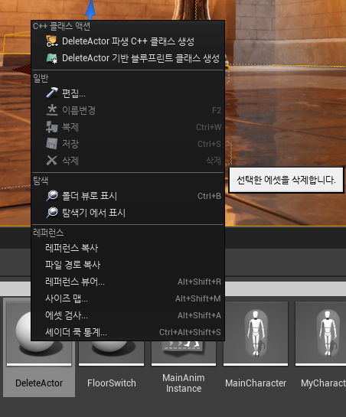This screenshot has width=346, height=417.
Task: Select 에셋 검사... option
Action: point(128,315)
